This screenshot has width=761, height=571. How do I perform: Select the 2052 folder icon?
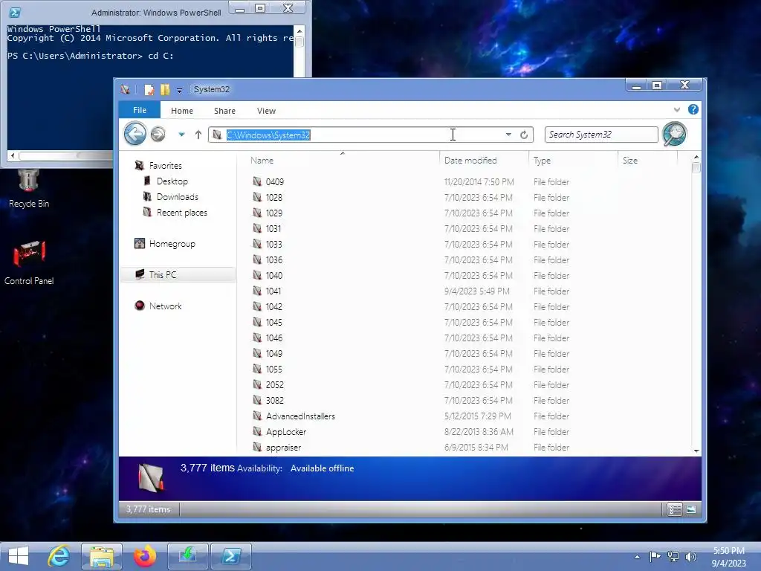[x=257, y=384]
